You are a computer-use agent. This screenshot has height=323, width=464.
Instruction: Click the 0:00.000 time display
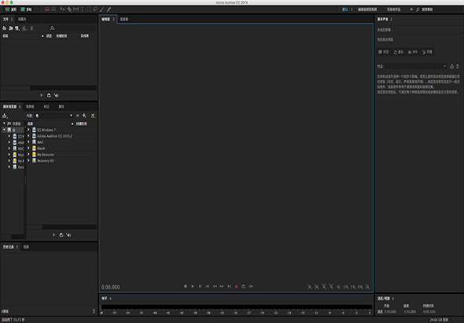pos(110,287)
